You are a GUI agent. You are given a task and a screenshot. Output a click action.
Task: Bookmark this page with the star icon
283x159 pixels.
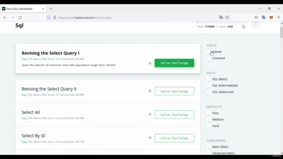(227, 18)
